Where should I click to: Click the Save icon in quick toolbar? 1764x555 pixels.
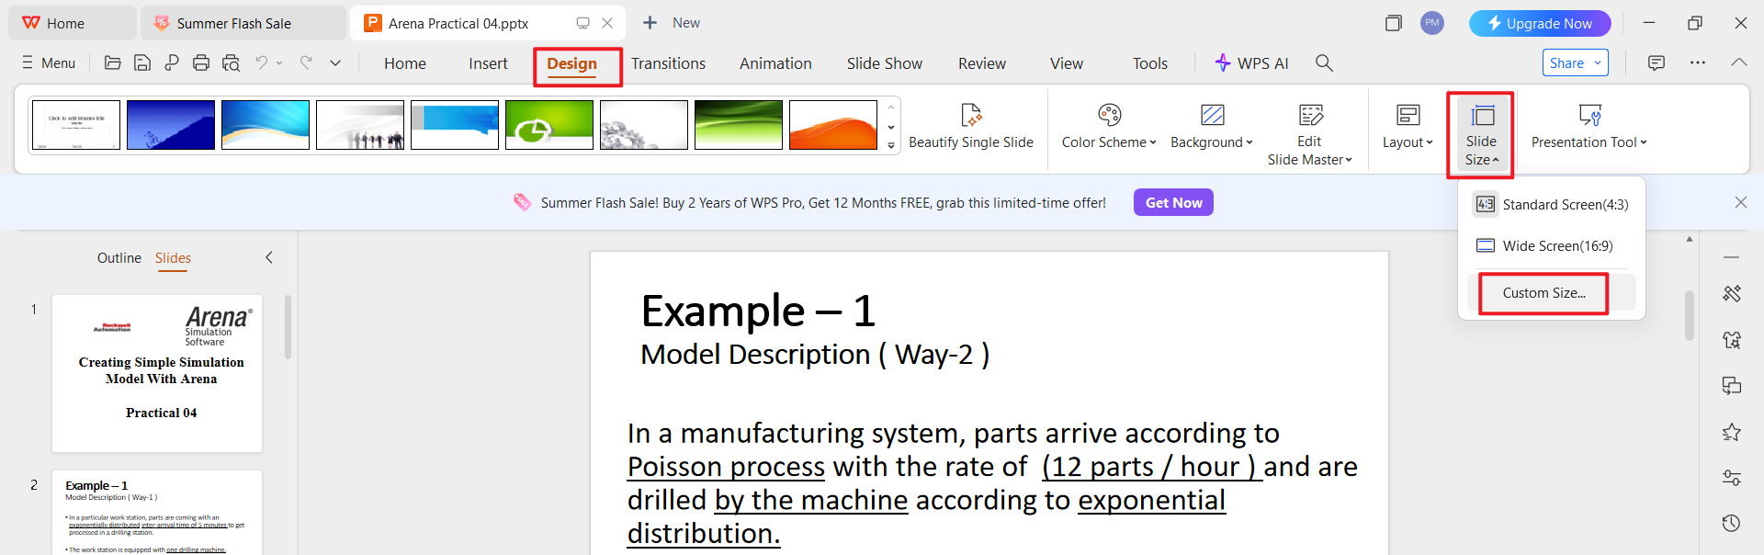[x=142, y=62]
